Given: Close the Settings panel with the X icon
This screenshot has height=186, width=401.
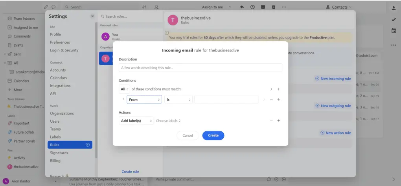Looking at the screenshot, I should 92,16.
